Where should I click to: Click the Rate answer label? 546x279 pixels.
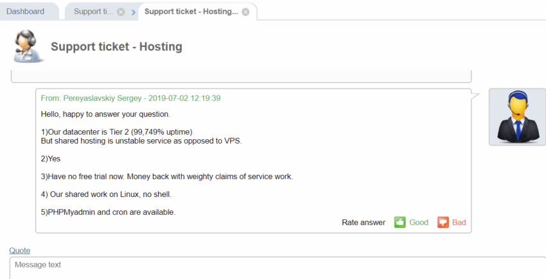pyautogui.click(x=364, y=223)
